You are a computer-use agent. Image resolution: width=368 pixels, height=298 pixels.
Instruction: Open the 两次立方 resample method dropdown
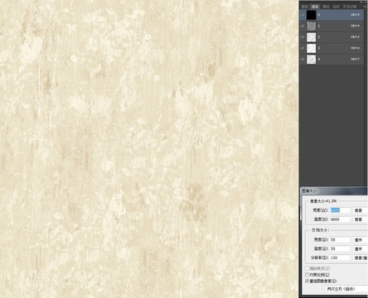pyautogui.click(x=346, y=289)
